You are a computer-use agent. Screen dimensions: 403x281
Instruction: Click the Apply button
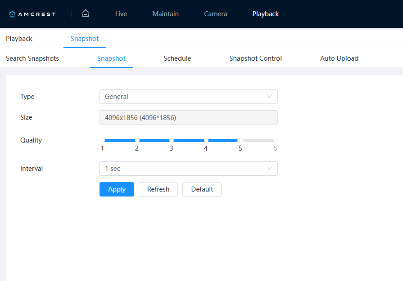117,189
